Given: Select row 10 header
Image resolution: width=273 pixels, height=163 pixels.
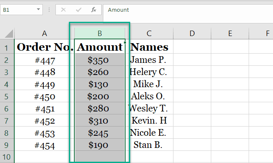Looking at the screenshot, I should click(7, 157).
